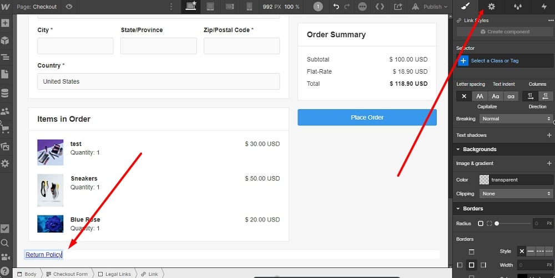Open the Ecommerce cart panel
Viewport: 555px width, 278px height.
pyautogui.click(x=5, y=128)
